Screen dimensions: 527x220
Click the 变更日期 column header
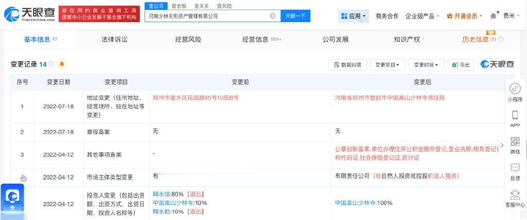(59, 82)
